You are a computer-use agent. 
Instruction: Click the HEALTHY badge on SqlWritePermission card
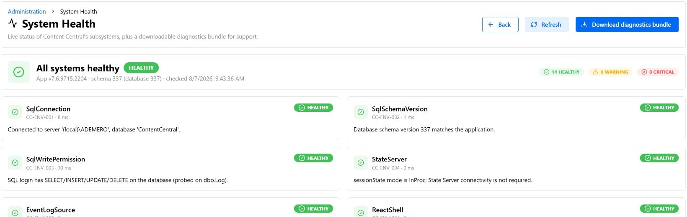tap(313, 158)
